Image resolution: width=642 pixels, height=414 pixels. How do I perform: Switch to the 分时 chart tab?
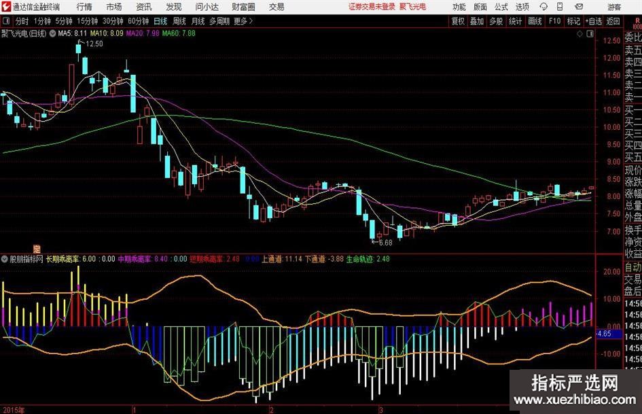(22, 21)
